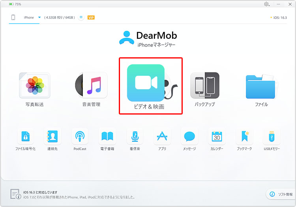Click the storage text 4.32GB 残り / 64GB
Image resolution: width=296 pixels, height=207 pixels.
click(x=60, y=17)
